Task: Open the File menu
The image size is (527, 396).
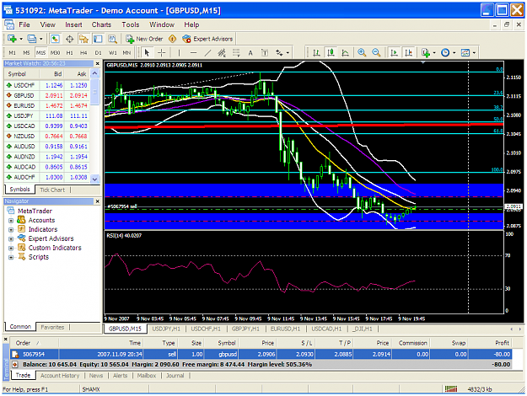Action: [x=24, y=24]
